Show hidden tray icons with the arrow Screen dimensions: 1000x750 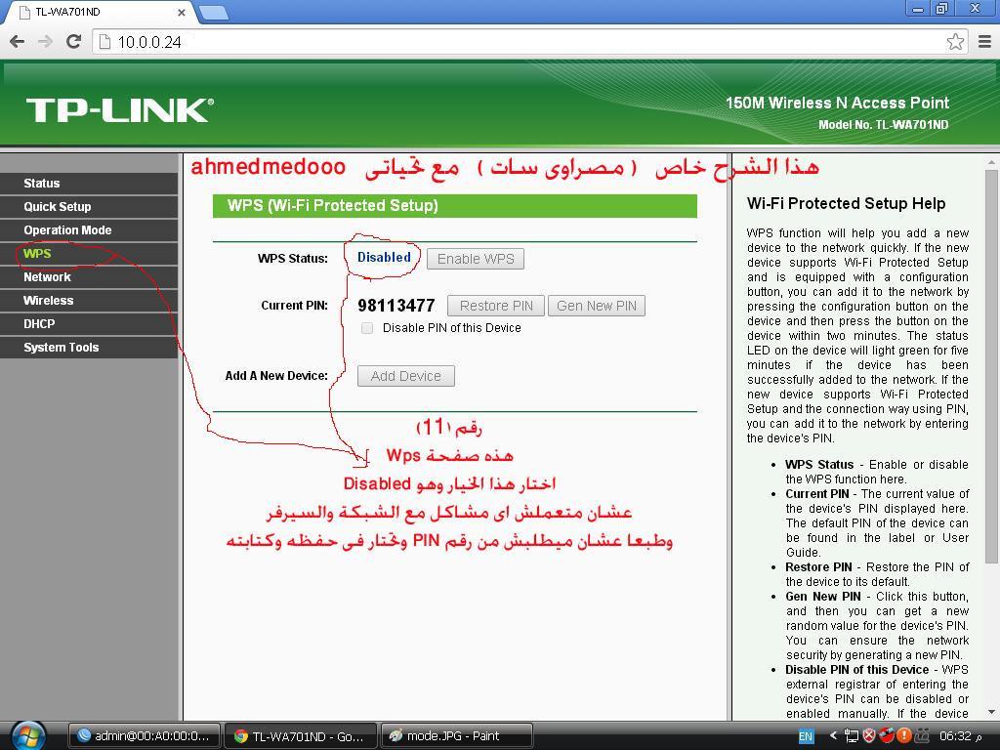click(832, 736)
